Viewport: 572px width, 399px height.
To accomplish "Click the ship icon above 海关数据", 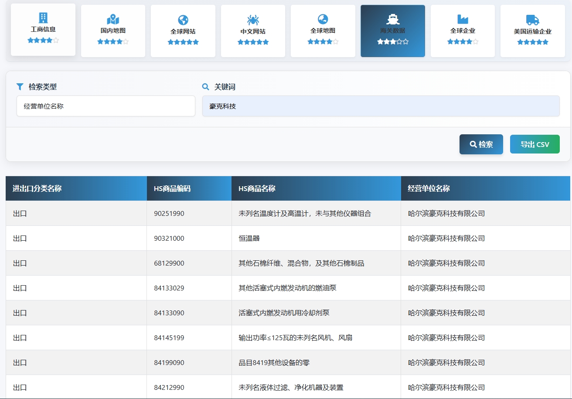I will pyautogui.click(x=393, y=19).
